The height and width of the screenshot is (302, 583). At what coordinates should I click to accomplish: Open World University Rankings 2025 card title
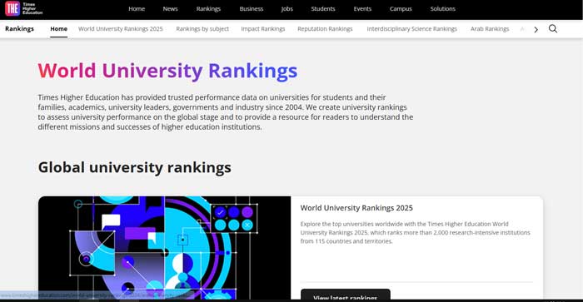pyautogui.click(x=356, y=208)
